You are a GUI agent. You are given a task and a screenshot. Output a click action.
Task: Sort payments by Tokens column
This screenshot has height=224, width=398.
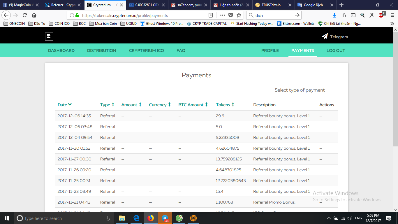pos(225,105)
